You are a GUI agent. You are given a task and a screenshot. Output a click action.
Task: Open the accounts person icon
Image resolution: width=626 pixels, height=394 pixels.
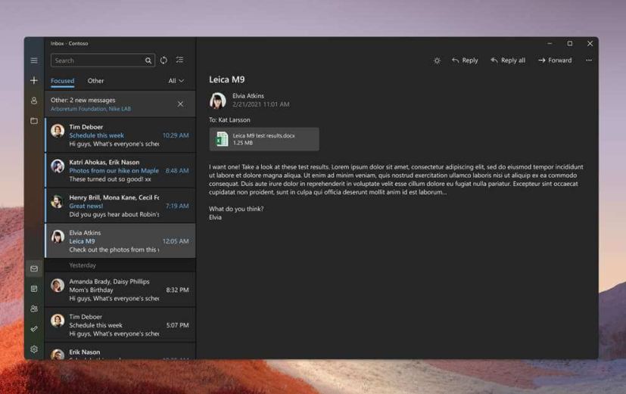(x=34, y=101)
